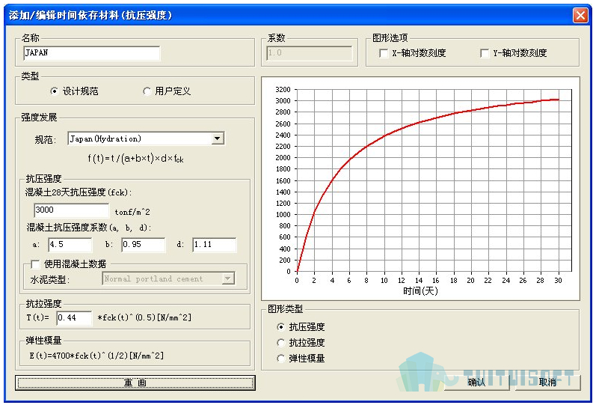
Task: Enable the Y-轴对数刻度 checkbox
Action: point(485,53)
